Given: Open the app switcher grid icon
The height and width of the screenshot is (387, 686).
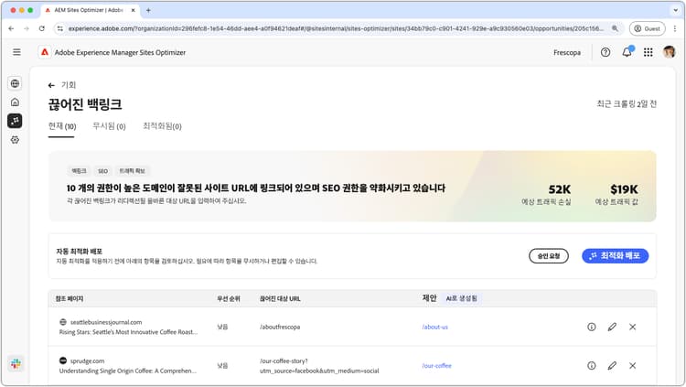Looking at the screenshot, I should coord(648,52).
